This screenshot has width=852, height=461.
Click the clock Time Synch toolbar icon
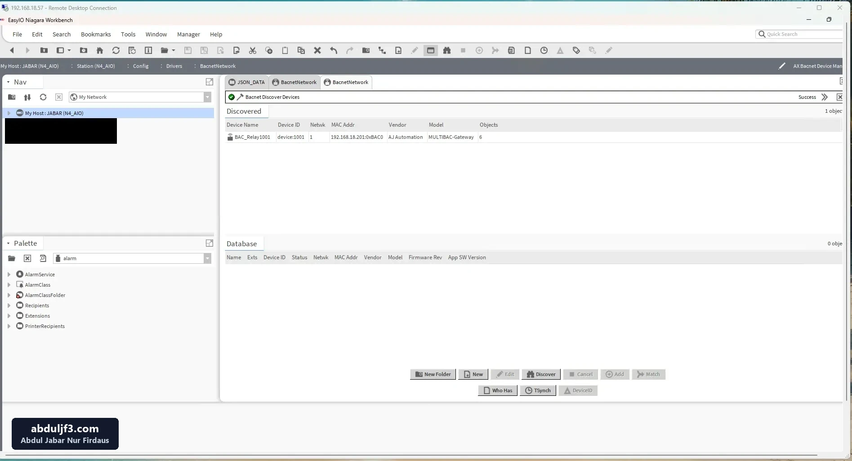(x=544, y=50)
